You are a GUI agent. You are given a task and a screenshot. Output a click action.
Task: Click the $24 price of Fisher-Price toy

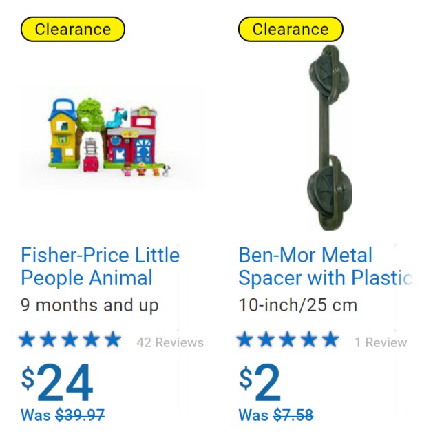pos(57,382)
